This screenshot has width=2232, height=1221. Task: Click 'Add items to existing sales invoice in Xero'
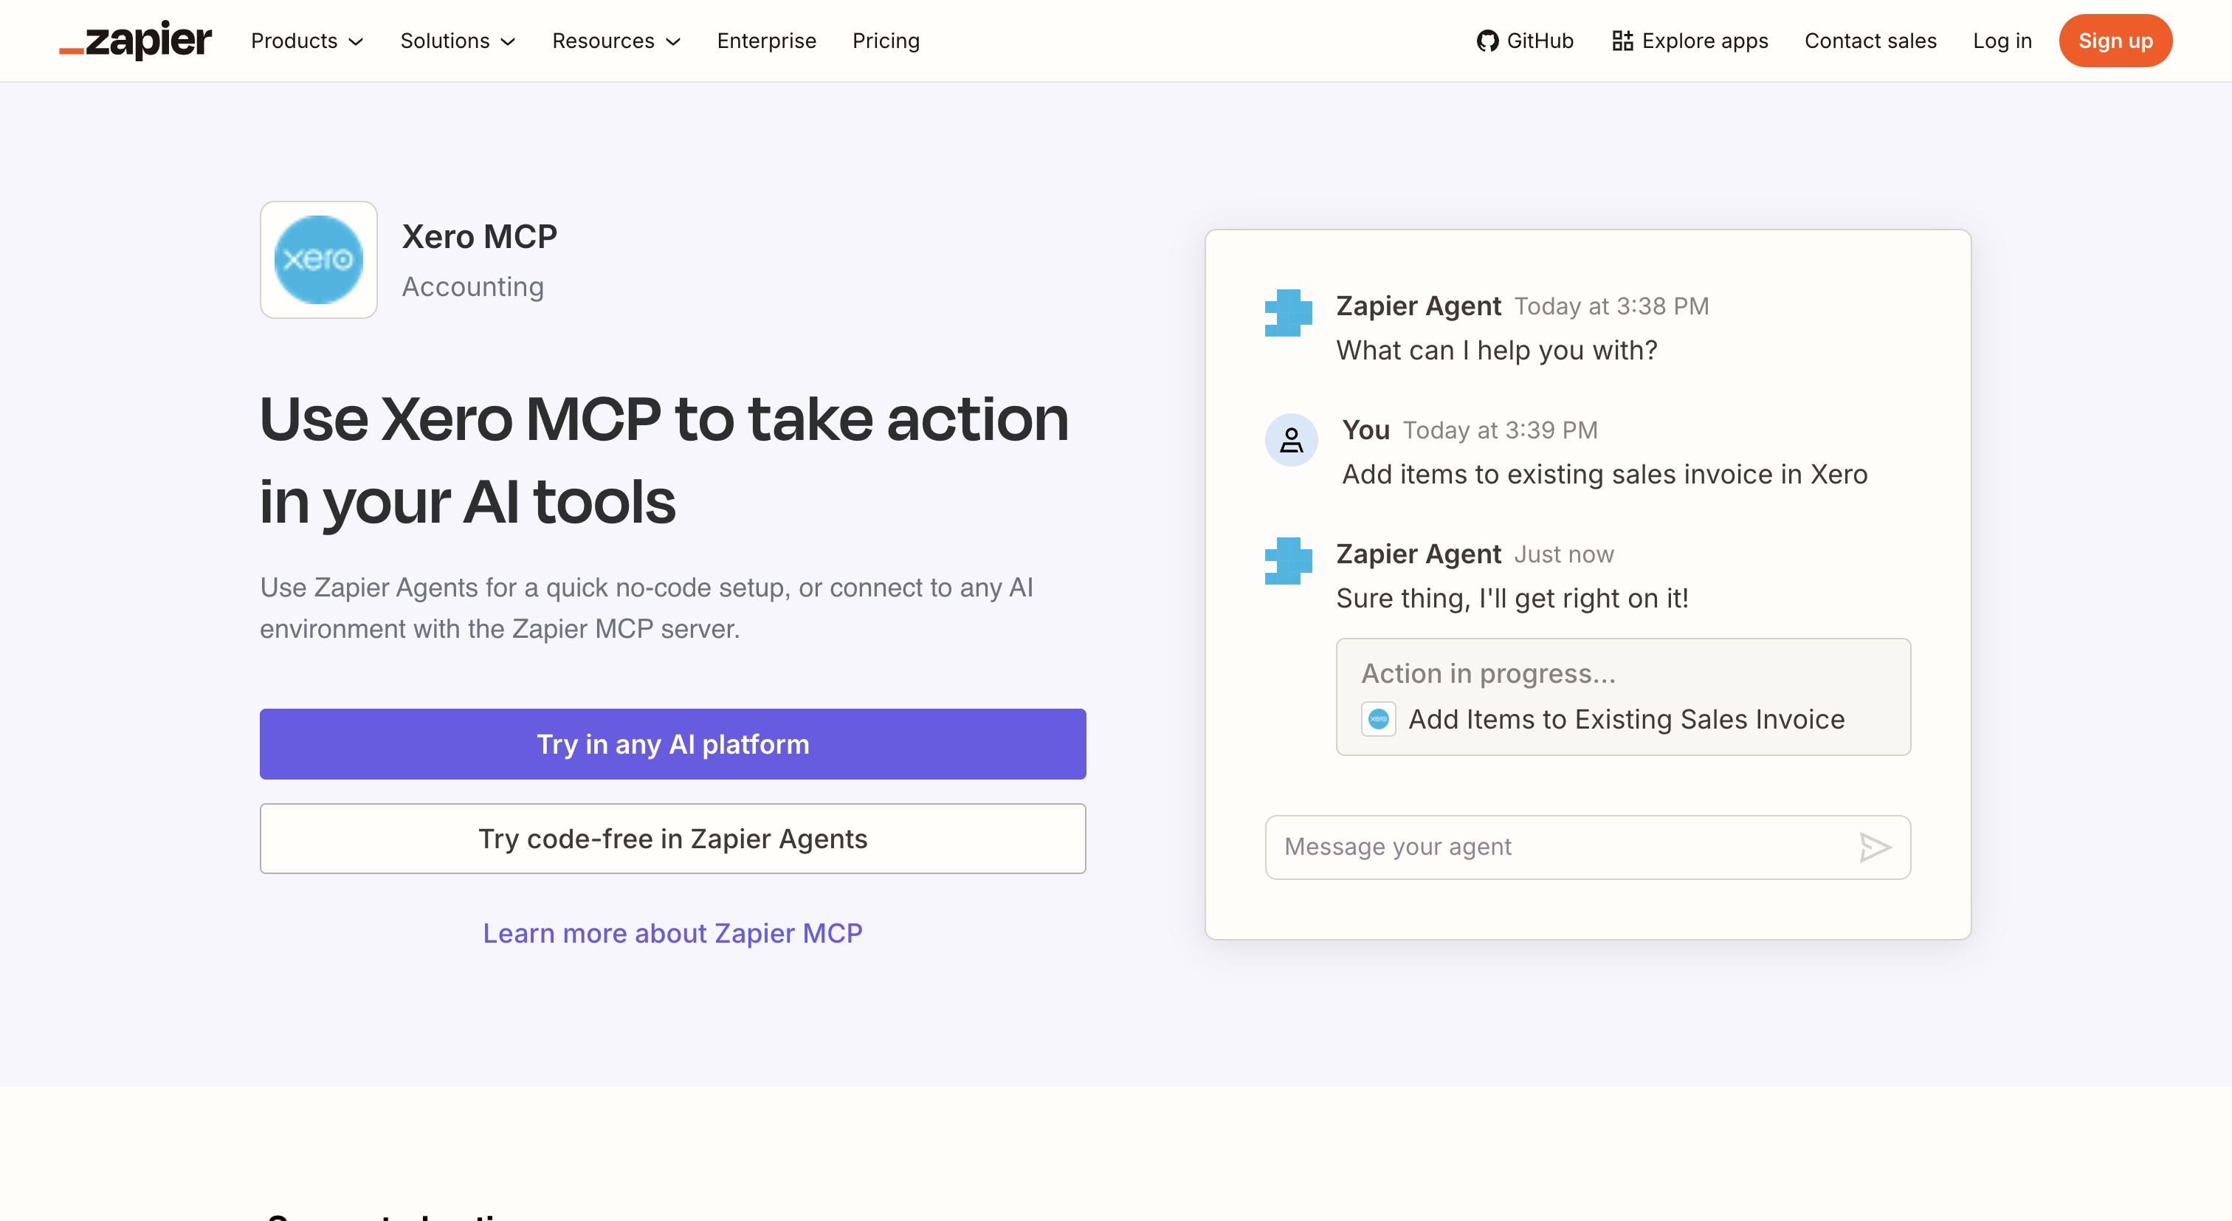pos(1605,474)
